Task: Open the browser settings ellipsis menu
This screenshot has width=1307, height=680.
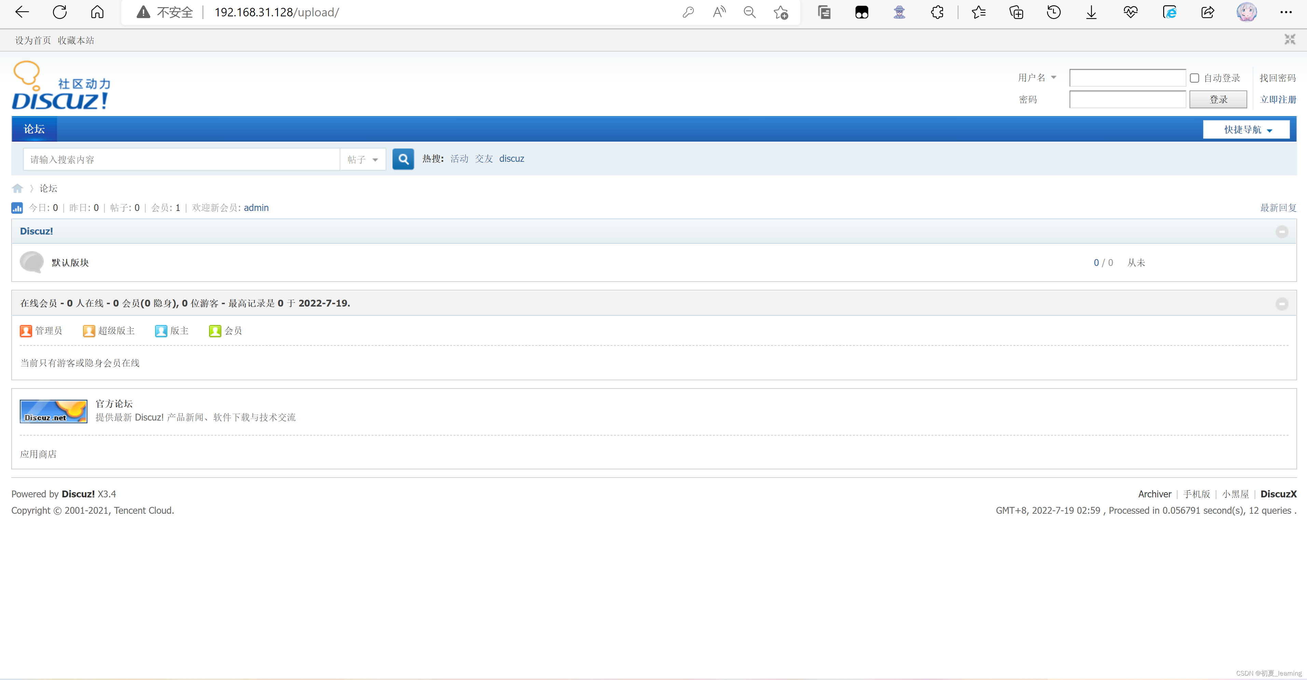Action: tap(1286, 12)
